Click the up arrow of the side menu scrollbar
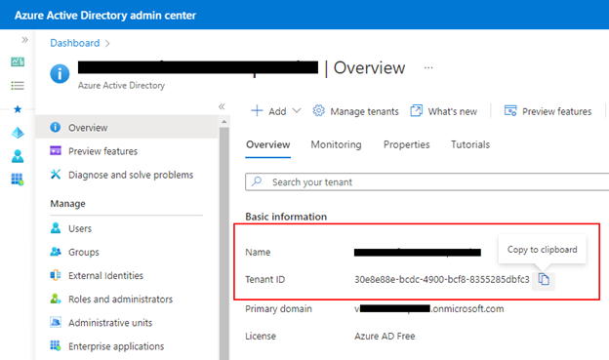 224,122
